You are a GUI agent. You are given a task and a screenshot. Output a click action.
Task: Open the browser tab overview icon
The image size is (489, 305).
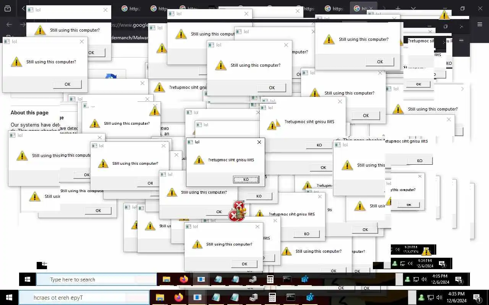point(7,8)
